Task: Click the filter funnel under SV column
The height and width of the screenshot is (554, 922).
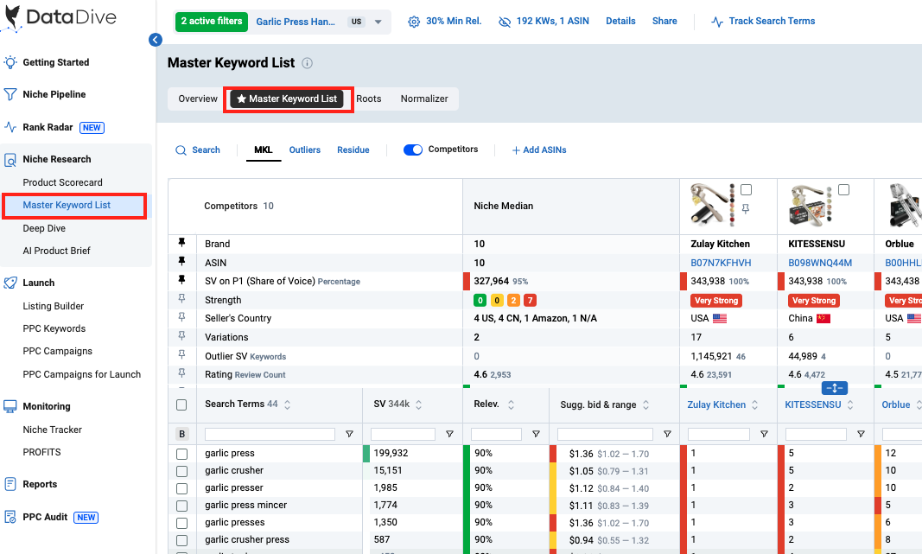Action: click(450, 434)
